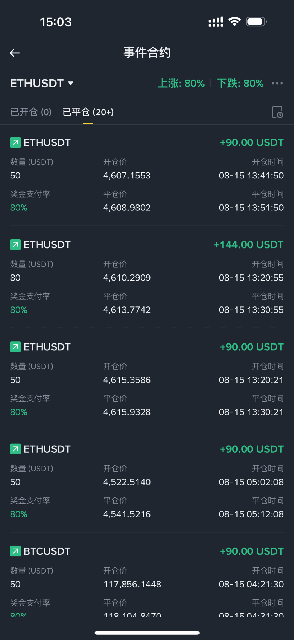This screenshot has width=294, height=640.
Task: Tap arrow icon on 05:02:08 ETHUSDT trade
Action: pyautogui.click(x=15, y=449)
